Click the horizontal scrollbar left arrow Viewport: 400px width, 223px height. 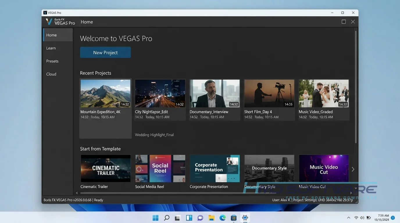coord(77,193)
